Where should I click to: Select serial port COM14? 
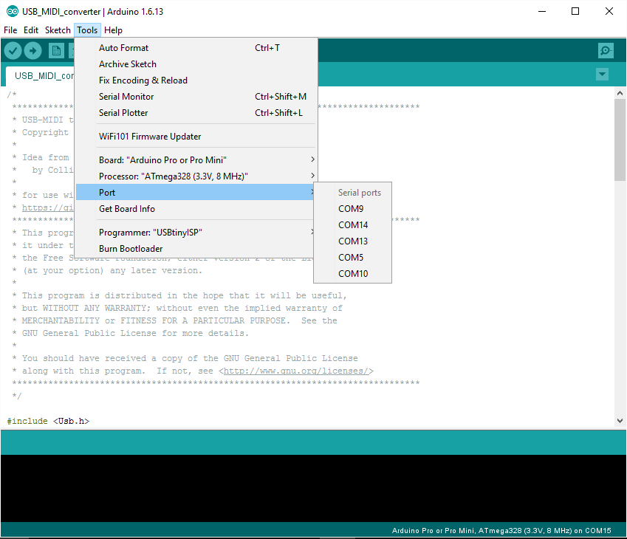pyautogui.click(x=353, y=225)
